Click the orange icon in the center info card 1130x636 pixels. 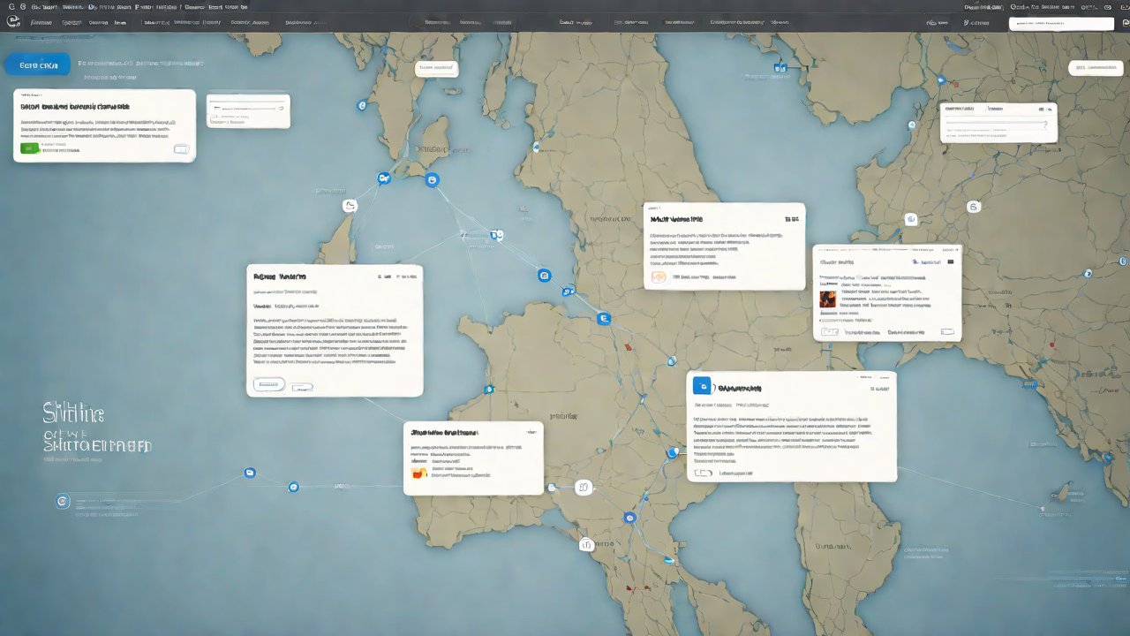(658, 277)
